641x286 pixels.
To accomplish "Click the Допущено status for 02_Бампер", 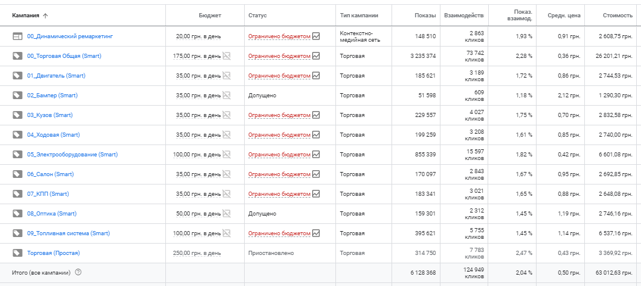I will point(262,96).
